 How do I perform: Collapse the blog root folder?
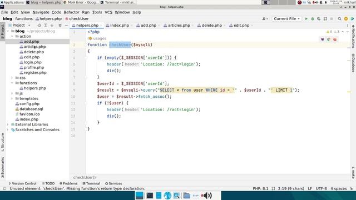[8, 31]
